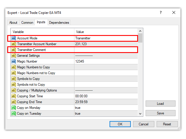Viewport: 186px width, 139px height.
Task: Click the Copying Start Time icon
Action: coord(13,96)
